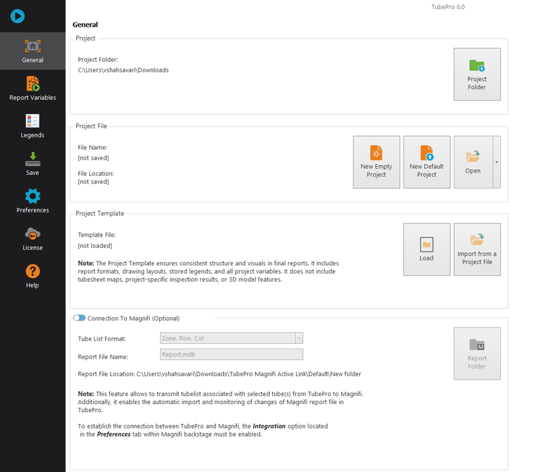Open the License cloud-key icon
Image resolution: width=534 pixels, height=472 pixels.
[32, 234]
